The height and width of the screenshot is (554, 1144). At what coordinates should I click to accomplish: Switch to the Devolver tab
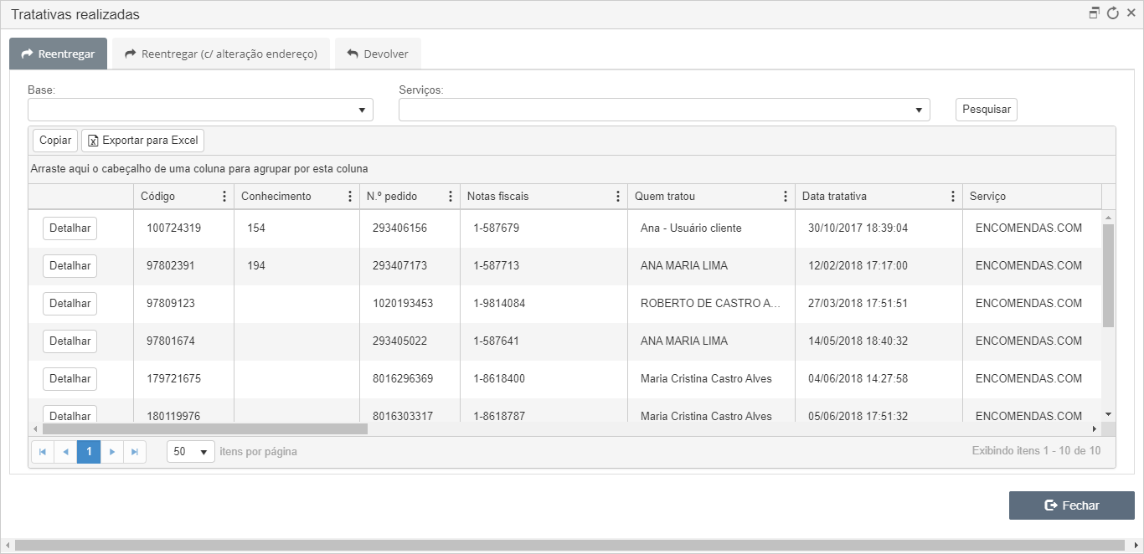378,54
